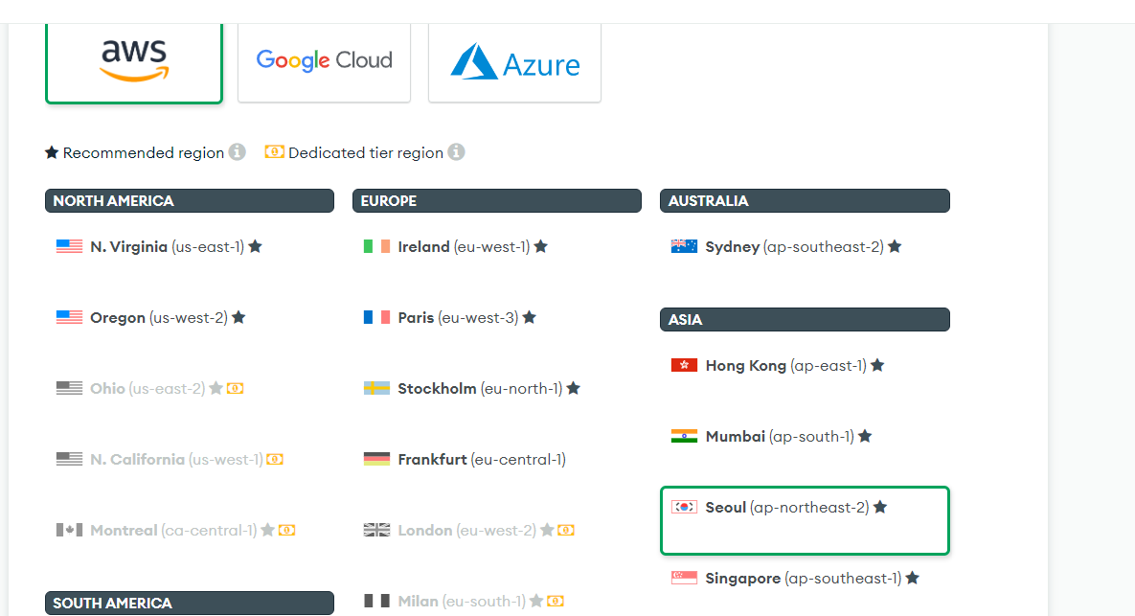This screenshot has width=1135, height=616.
Task: Select the AWS cloud provider card
Action: [134, 63]
